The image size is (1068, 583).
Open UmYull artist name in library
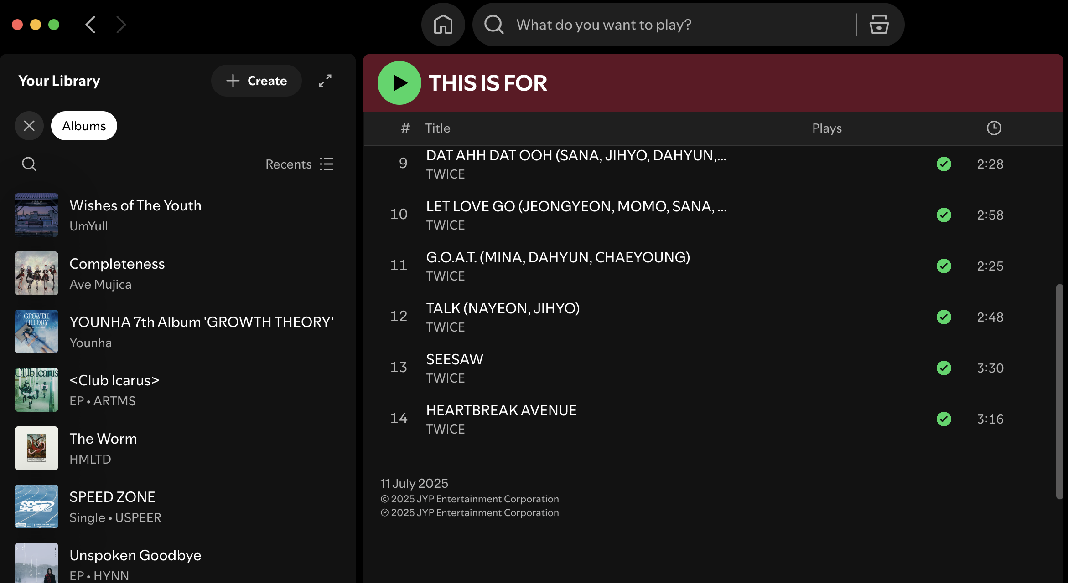(88, 226)
